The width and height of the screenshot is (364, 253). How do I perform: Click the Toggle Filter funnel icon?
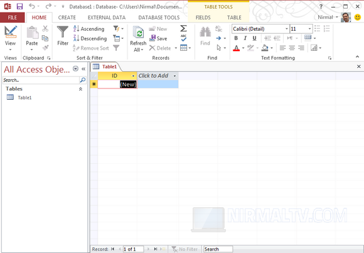tap(116, 48)
